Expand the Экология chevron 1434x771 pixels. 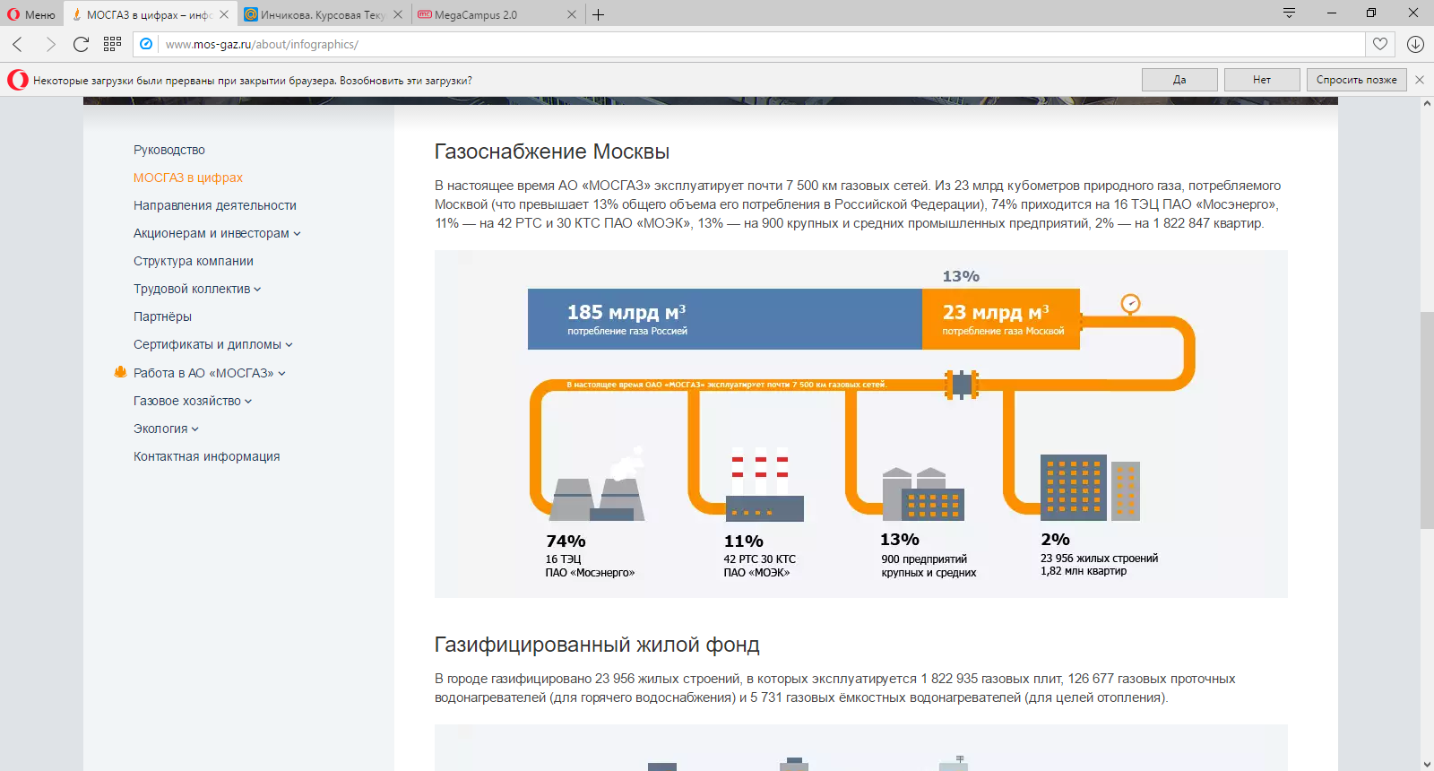(x=195, y=429)
